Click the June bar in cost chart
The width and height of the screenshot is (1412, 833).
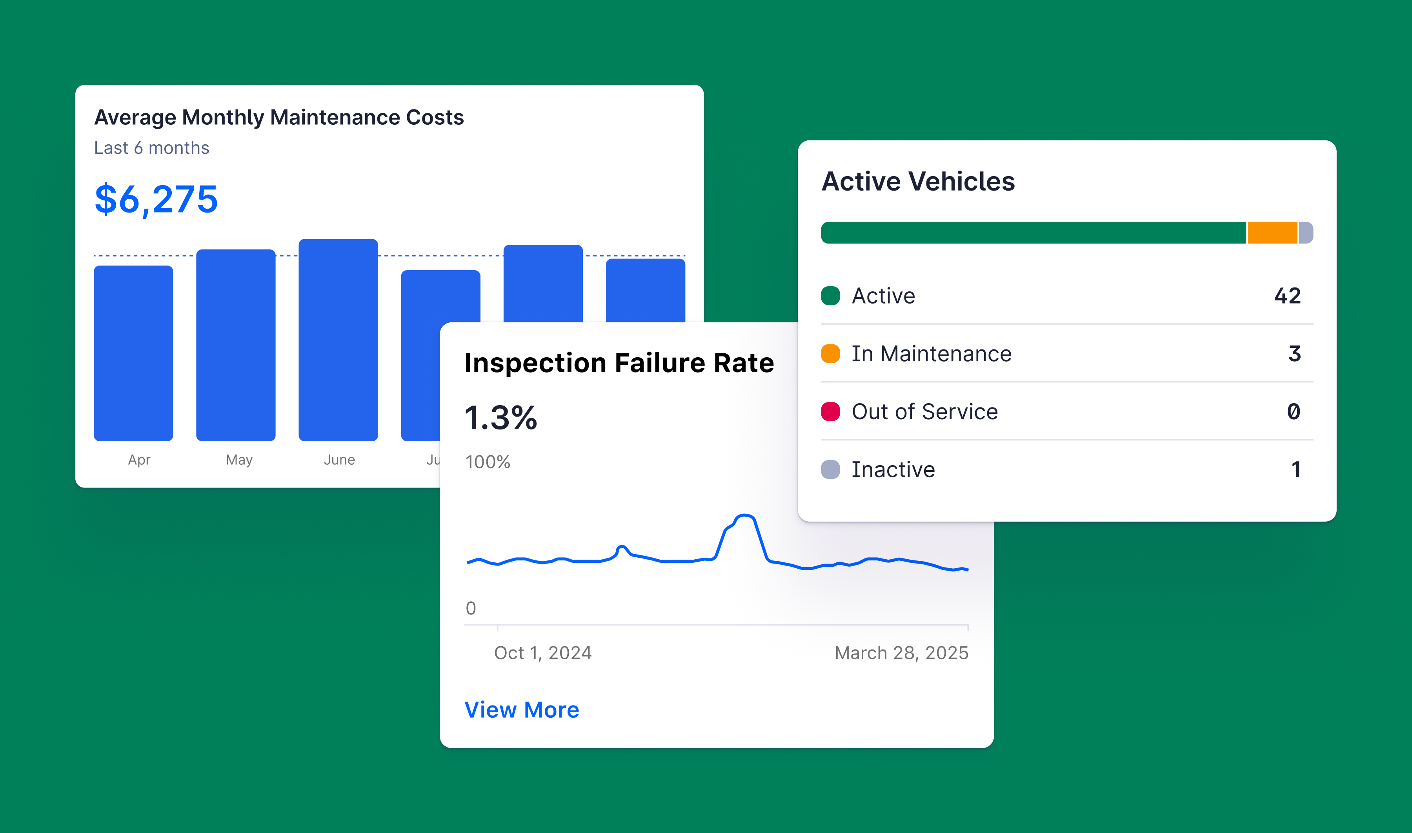coord(338,340)
